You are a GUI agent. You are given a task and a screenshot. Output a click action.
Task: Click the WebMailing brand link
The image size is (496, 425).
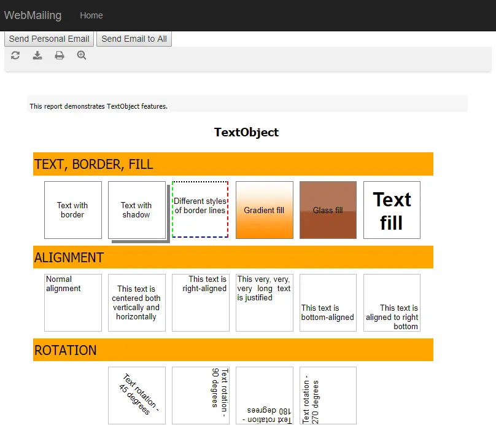point(33,15)
